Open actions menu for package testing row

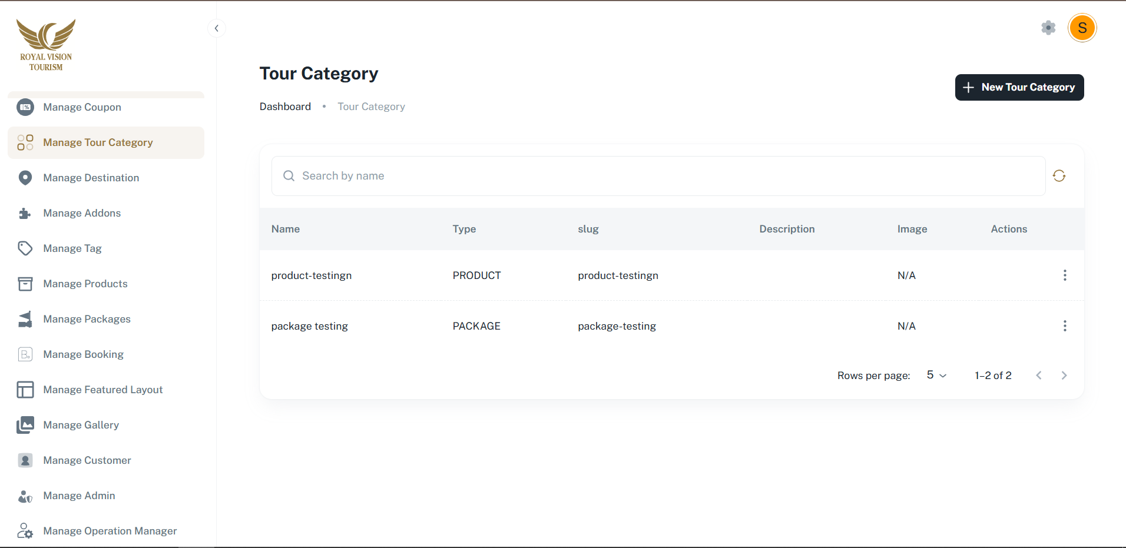pyautogui.click(x=1064, y=326)
